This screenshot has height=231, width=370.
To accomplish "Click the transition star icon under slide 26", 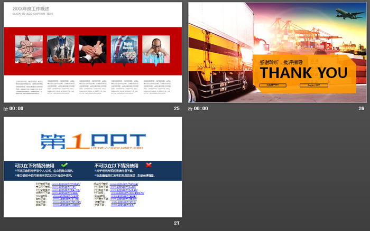I will 191,109.
